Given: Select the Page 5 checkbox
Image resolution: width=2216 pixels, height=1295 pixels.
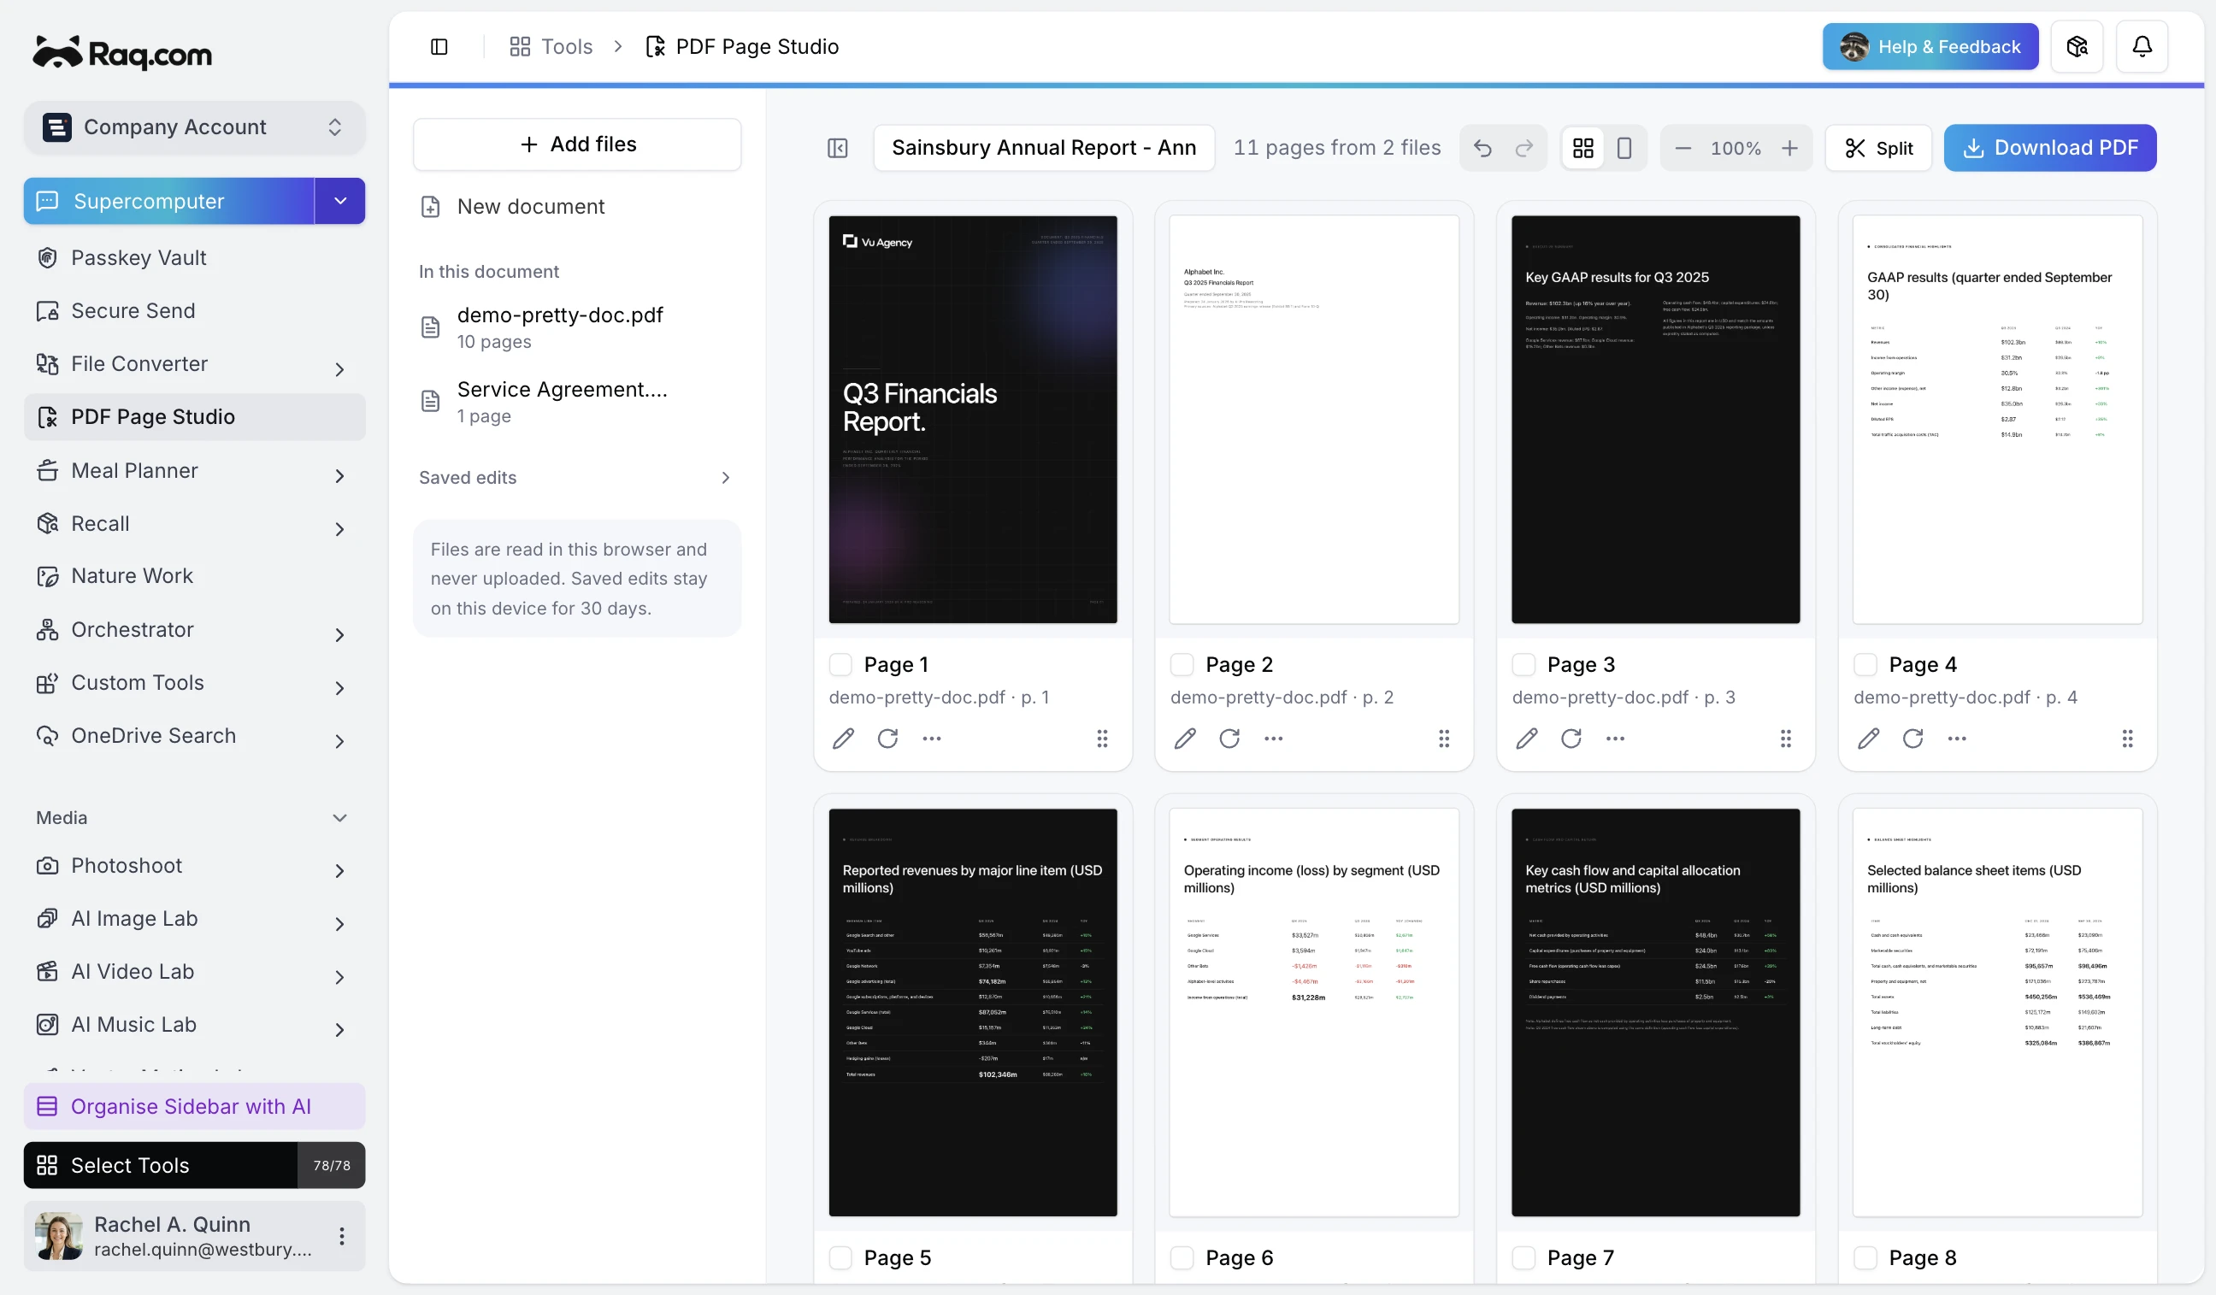Looking at the screenshot, I should point(840,1258).
